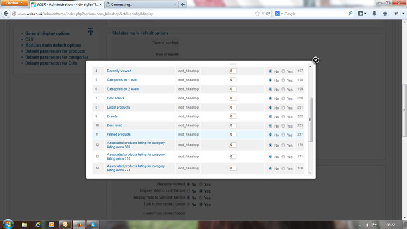The width and height of the screenshot is (407, 229).
Task: Launch Internet Explorer from the taskbar
Action: click(x=38, y=225)
